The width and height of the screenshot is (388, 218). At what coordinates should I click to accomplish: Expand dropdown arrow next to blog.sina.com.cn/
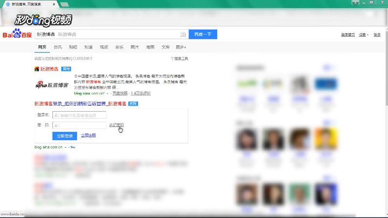(107, 93)
